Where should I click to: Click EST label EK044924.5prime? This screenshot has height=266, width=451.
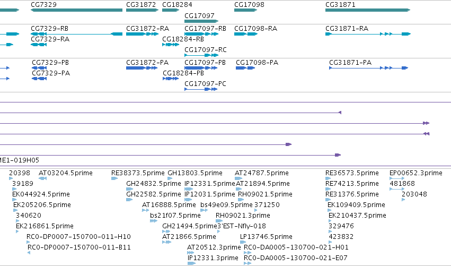pos(41,194)
